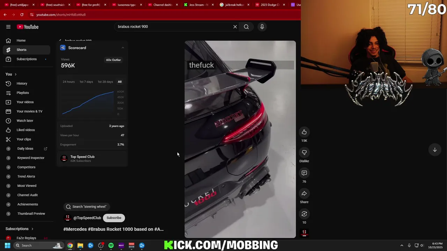The image size is (447, 251).
Task: Expand the You section chevron
Action: tap(15, 74)
